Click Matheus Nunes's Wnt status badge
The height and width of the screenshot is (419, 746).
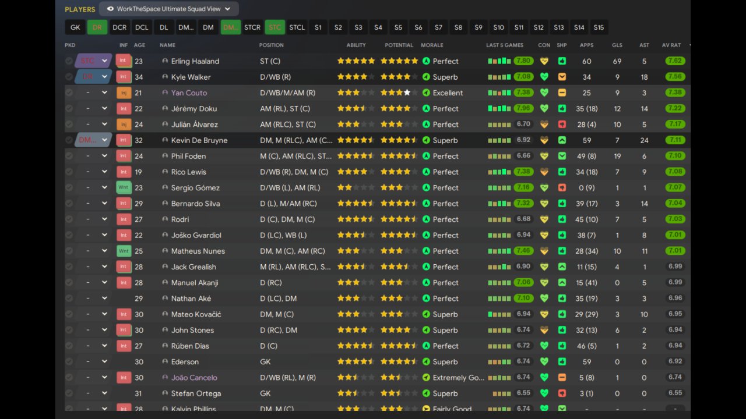124,251
